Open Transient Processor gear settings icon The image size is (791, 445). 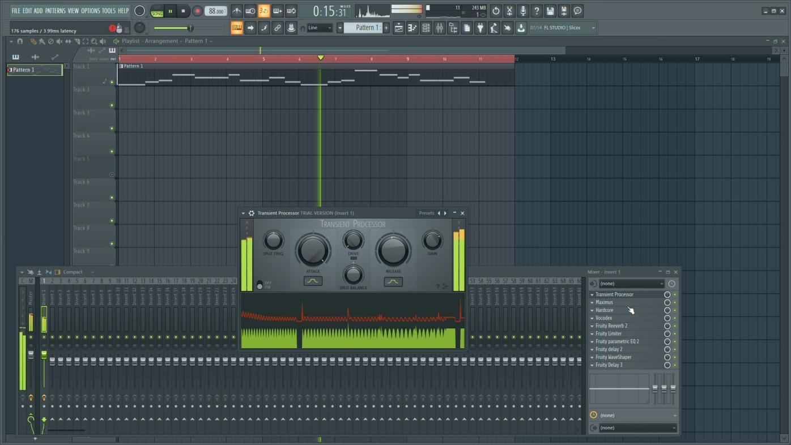[252, 213]
